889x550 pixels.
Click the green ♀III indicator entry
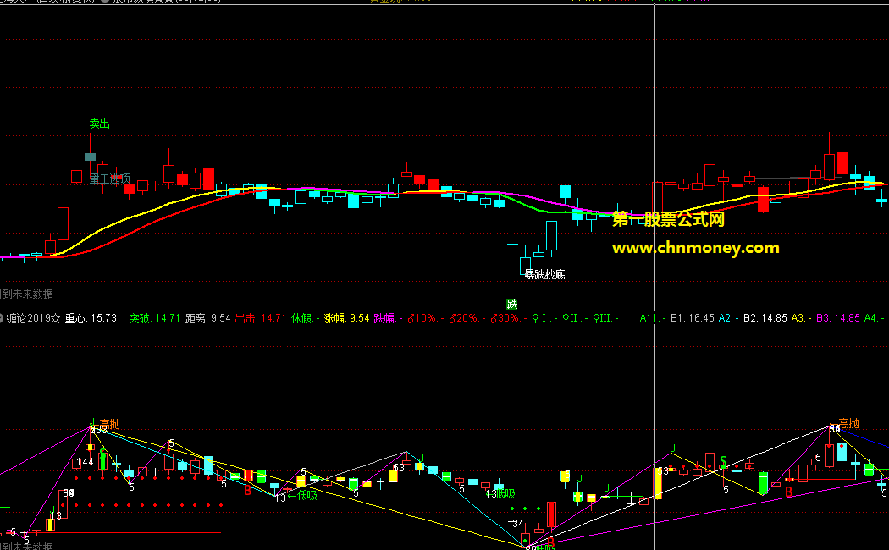coord(606,318)
